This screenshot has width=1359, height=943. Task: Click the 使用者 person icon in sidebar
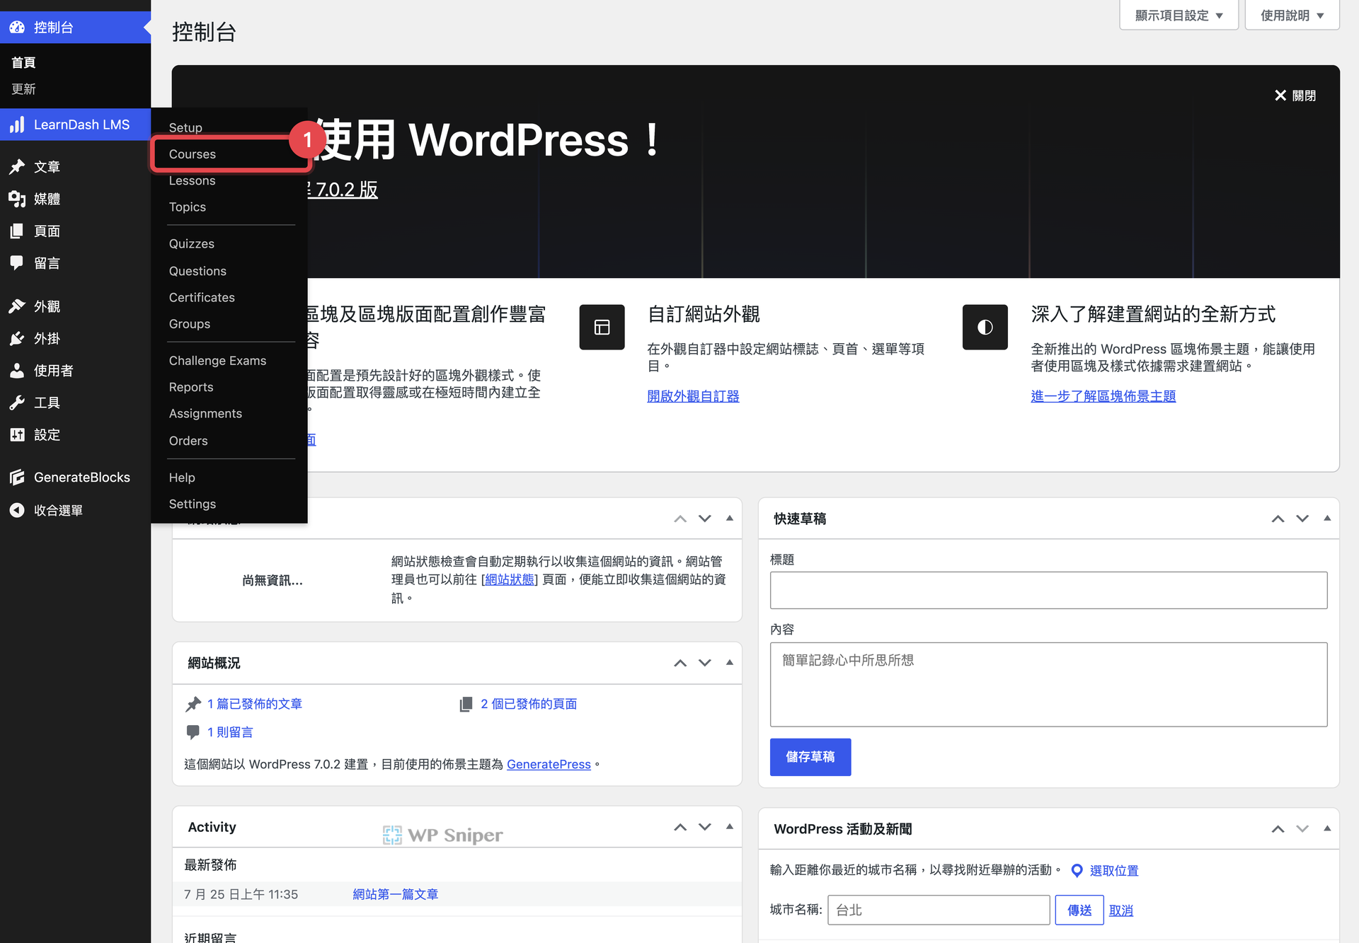click(17, 371)
